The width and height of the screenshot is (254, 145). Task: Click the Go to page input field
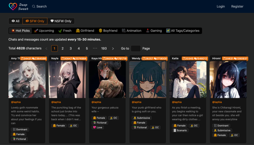[x=136, y=48]
